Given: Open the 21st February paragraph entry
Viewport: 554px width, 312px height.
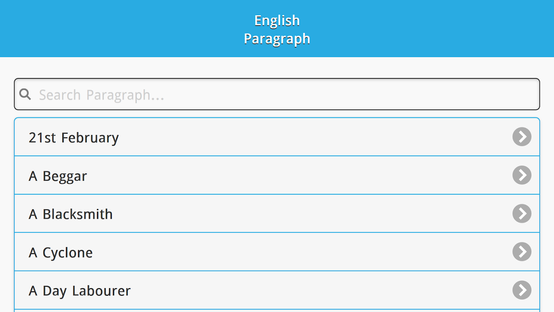Looking at the screenshot, I should tap(74, 138).
